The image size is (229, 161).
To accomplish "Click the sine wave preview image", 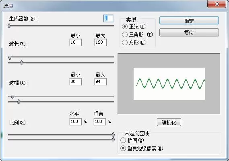I will [169, 84].
